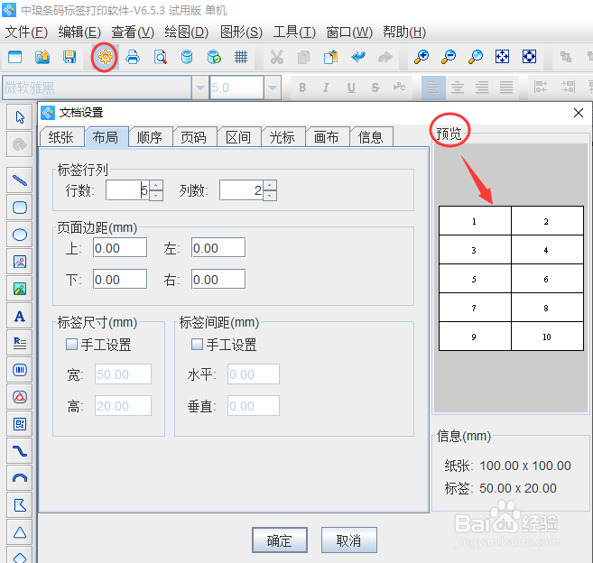The image size is (593, 563).
Task: Close the 文档设置 dialog
Action: click(579, 113)
